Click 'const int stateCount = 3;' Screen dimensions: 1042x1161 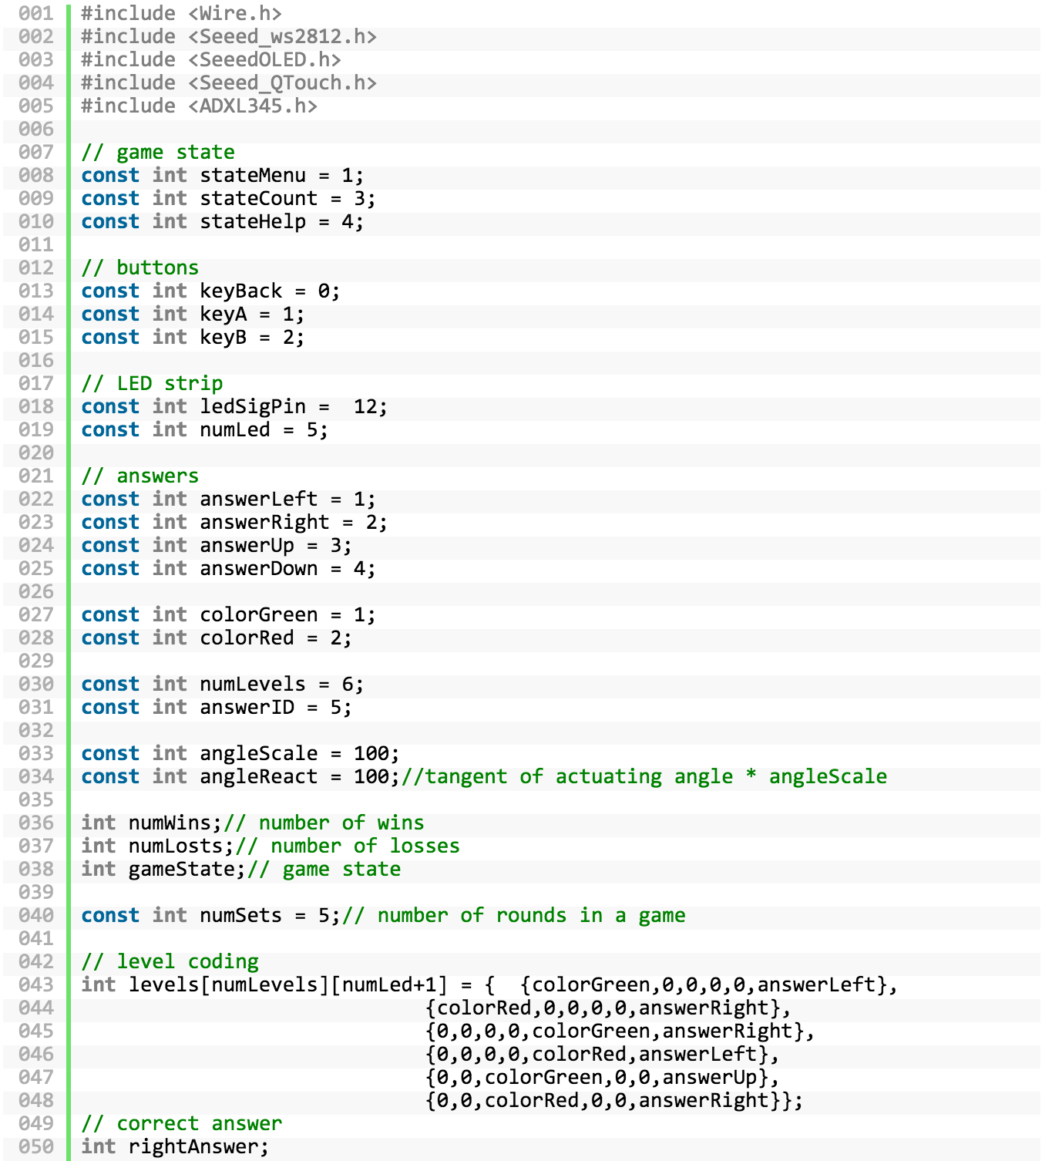[x=229, y=198]
